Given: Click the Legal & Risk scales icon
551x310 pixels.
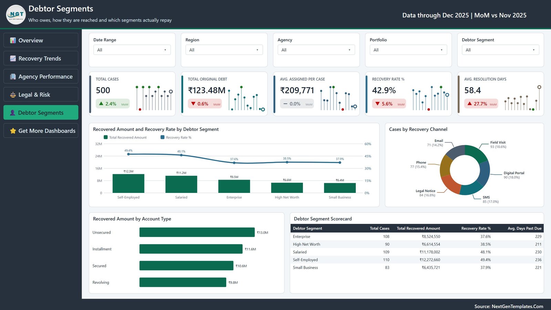Looking at the screenshot, I should (x=13, y=95).
